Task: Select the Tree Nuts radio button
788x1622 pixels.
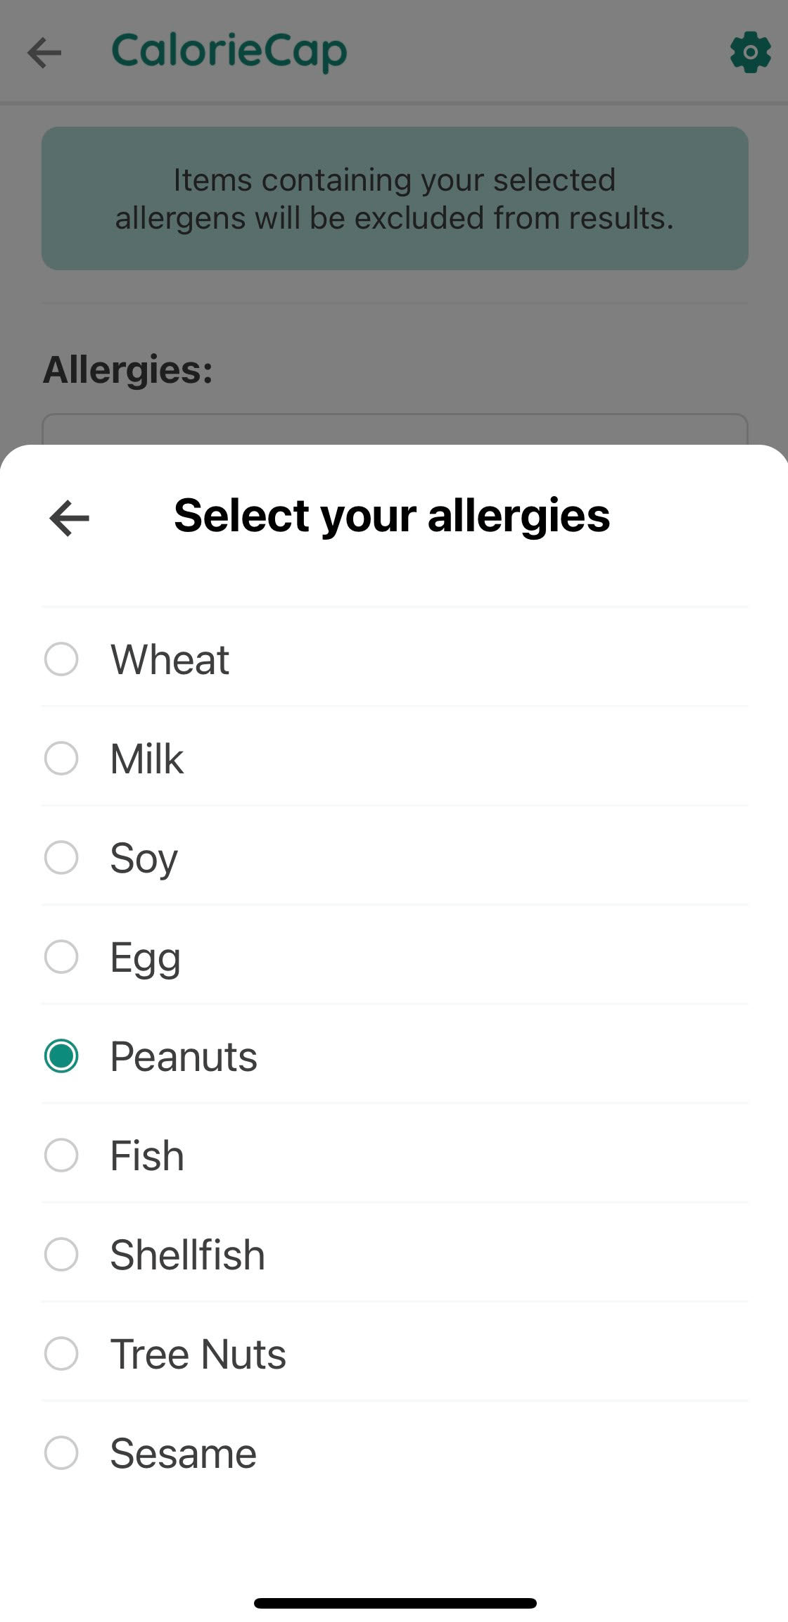Action: (x=61, y=1354)
